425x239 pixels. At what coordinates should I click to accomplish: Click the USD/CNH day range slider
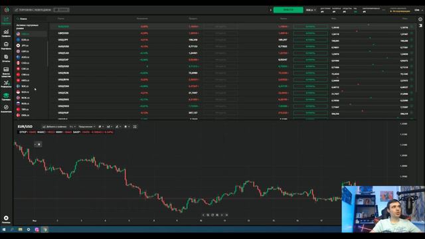coord(369,86)
